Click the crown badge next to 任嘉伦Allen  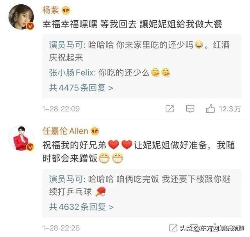[95, 131]
